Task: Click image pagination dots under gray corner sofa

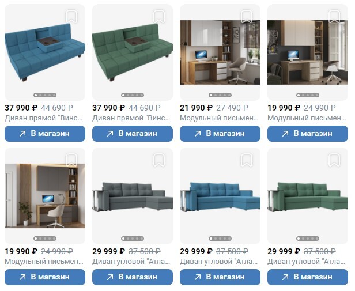Action: (x=133, y=239)
